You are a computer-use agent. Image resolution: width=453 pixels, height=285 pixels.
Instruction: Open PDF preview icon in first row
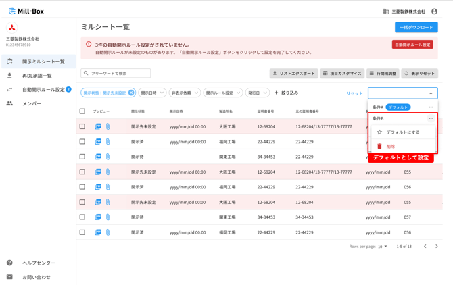[98, 126]
